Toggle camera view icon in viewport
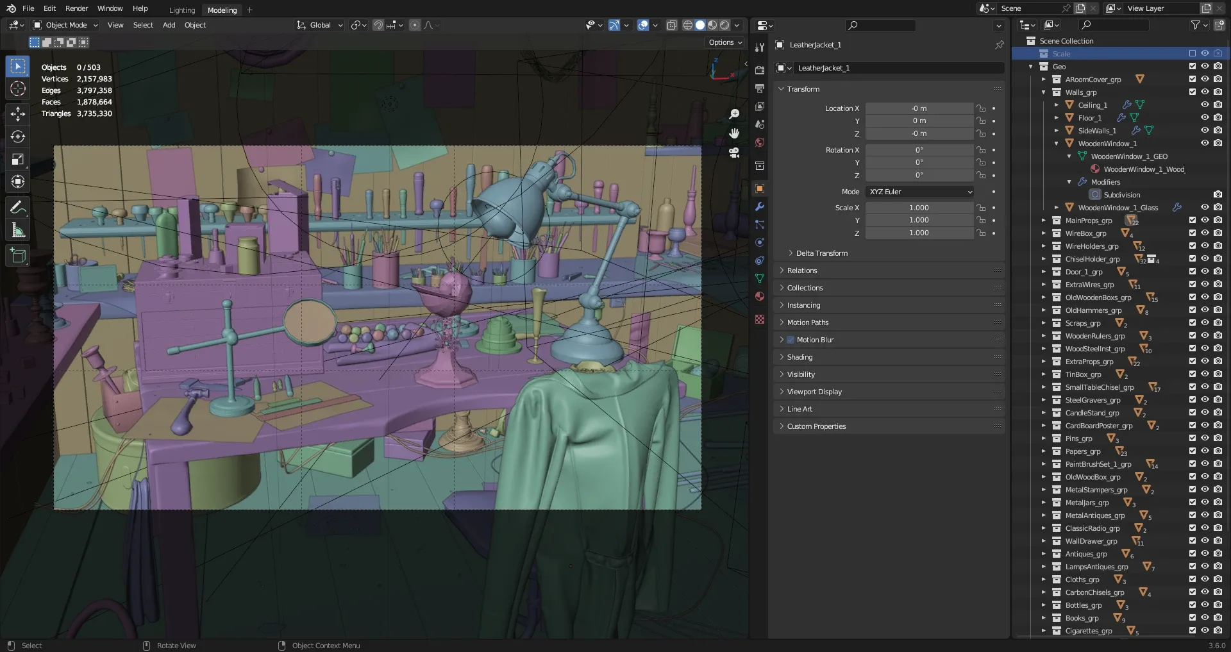The image size is (1231, 652). pyautogui.click(x=734, y=153)
